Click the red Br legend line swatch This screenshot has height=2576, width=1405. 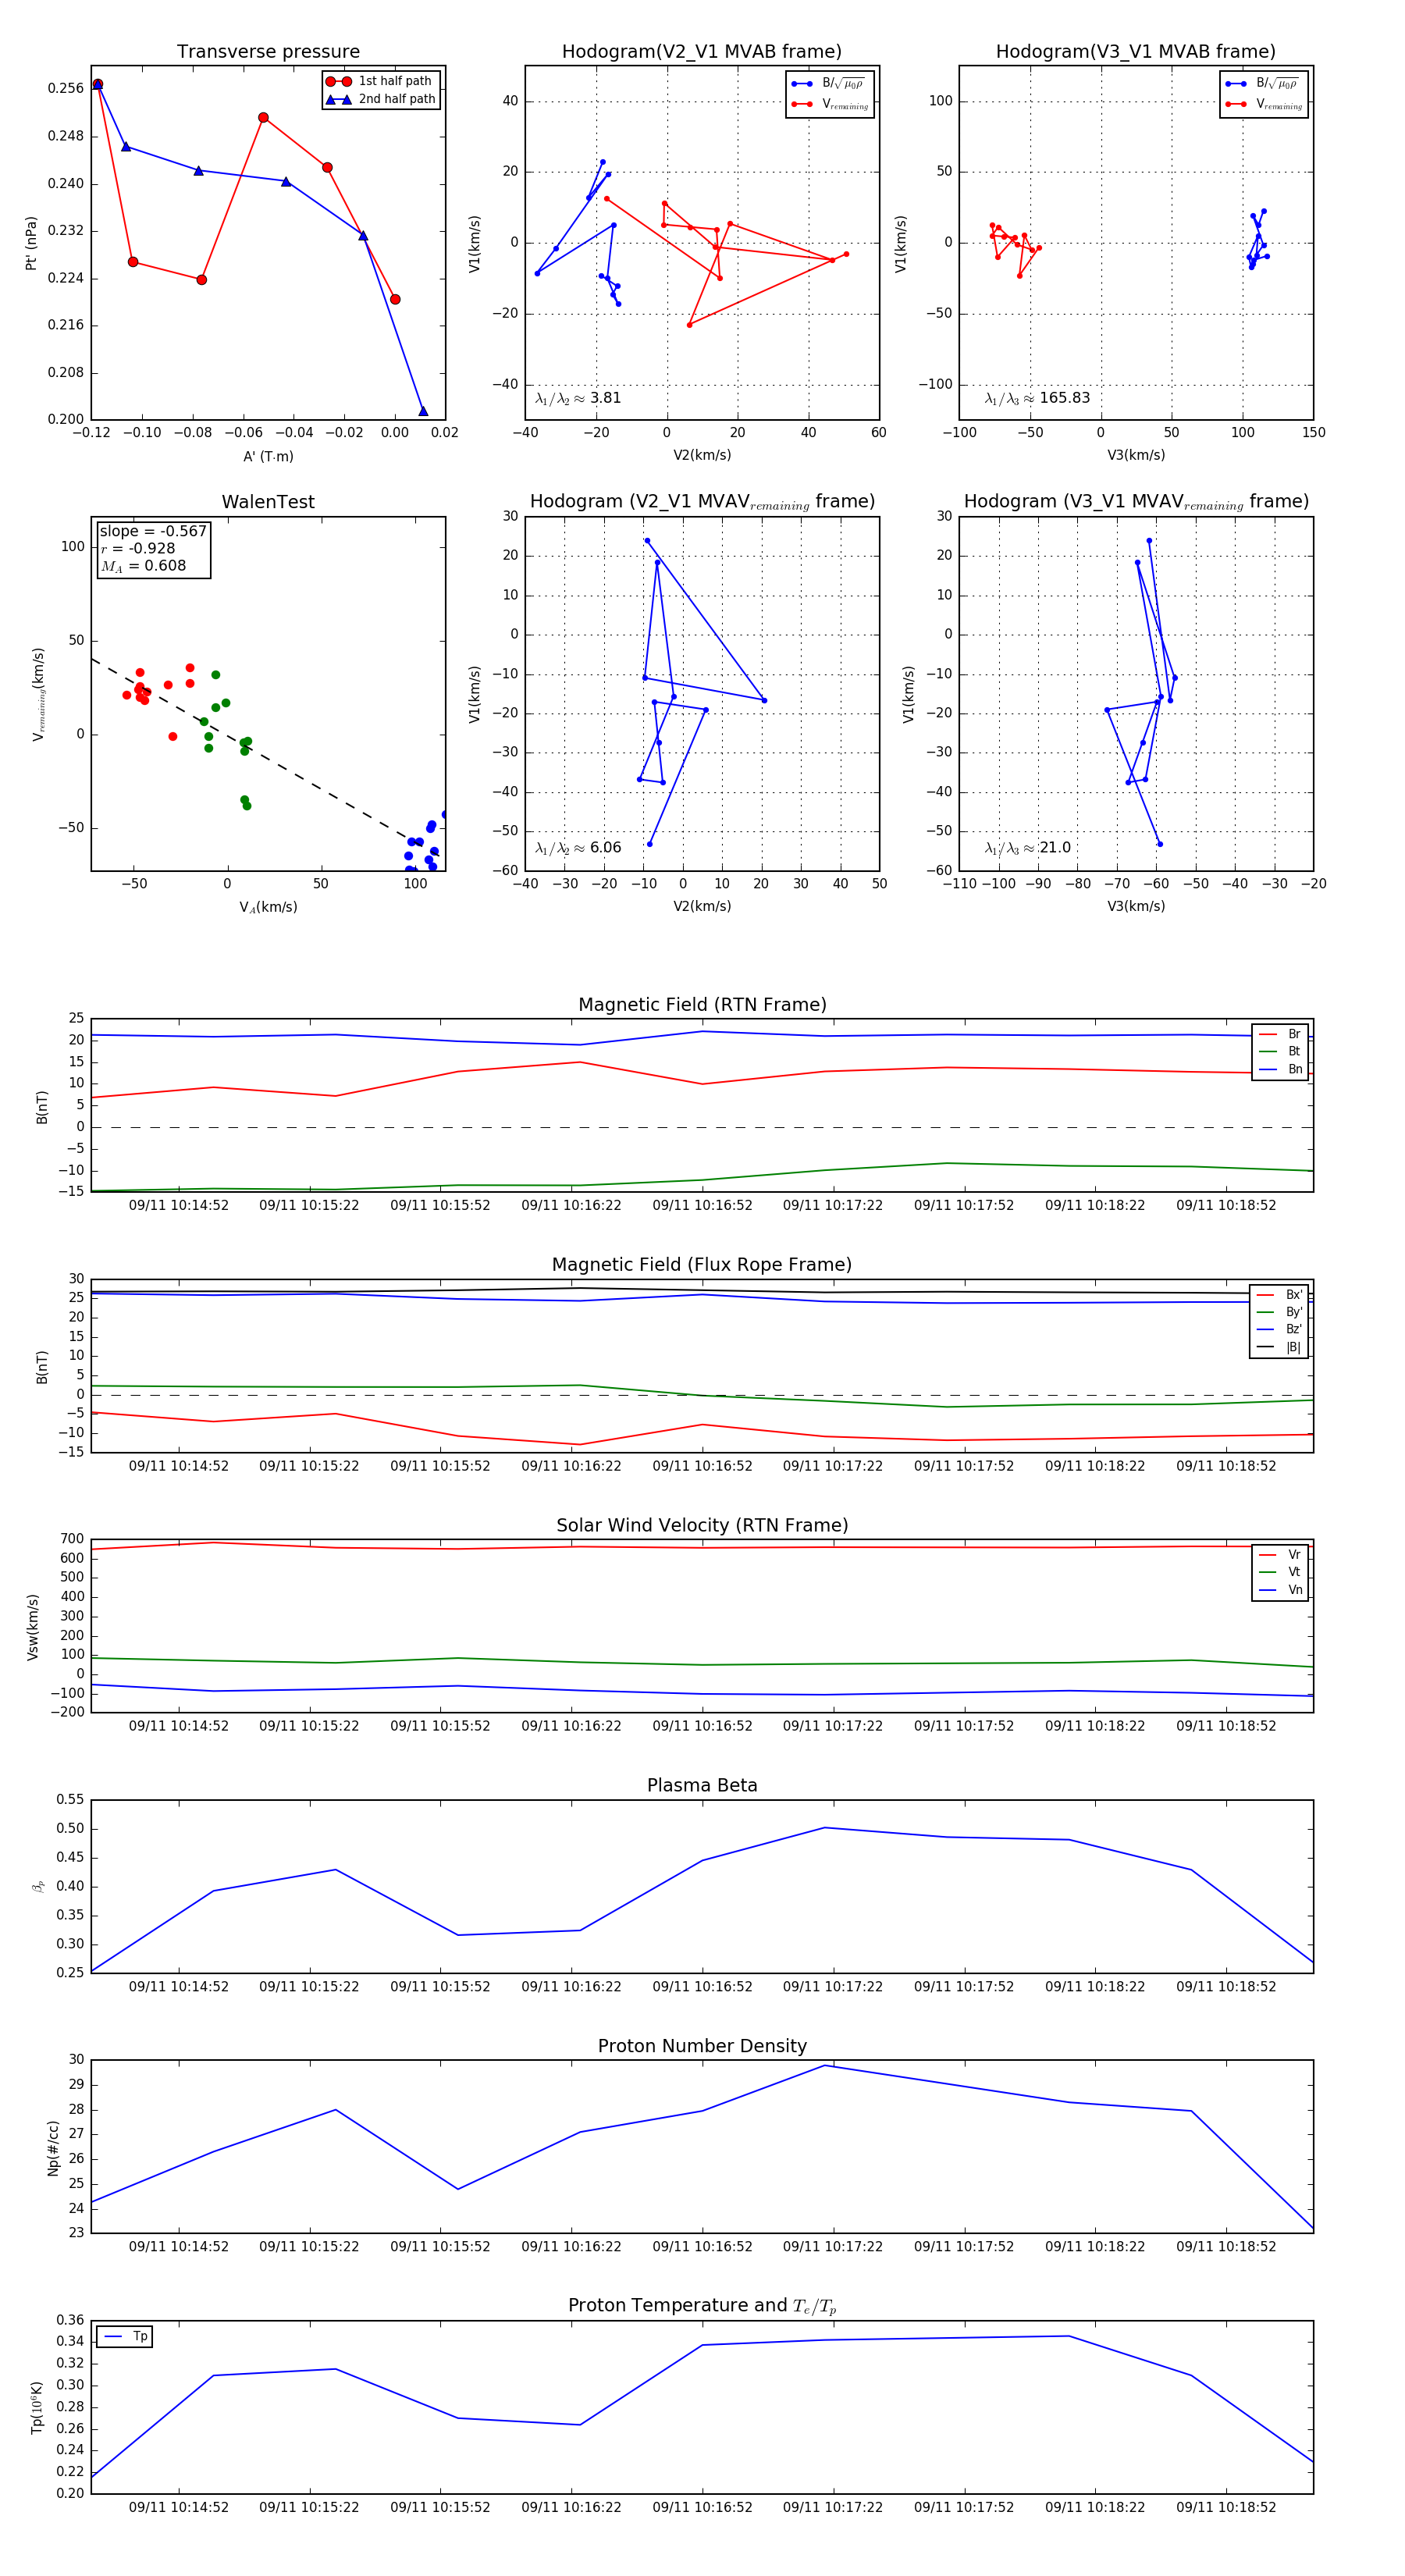(x=1267, y=1034)
